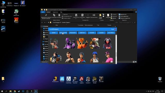The width and height of the screenshot is (165, 93).
Task: Click the Move to ribbon icon
Action: point(76,15)
